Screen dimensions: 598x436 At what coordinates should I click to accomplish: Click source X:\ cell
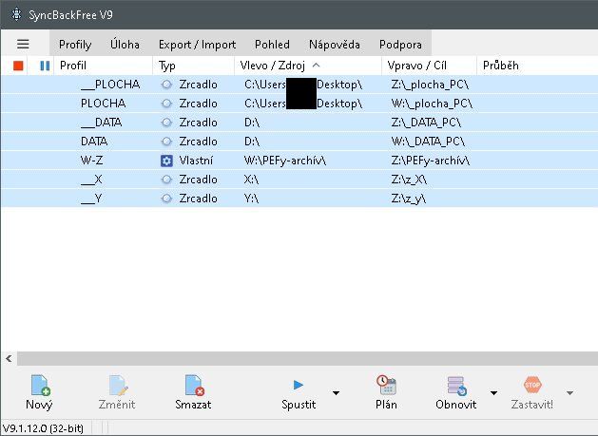tap(251, 180)
